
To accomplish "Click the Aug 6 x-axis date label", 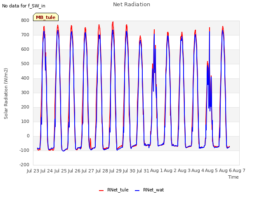I will coord(225,171).
